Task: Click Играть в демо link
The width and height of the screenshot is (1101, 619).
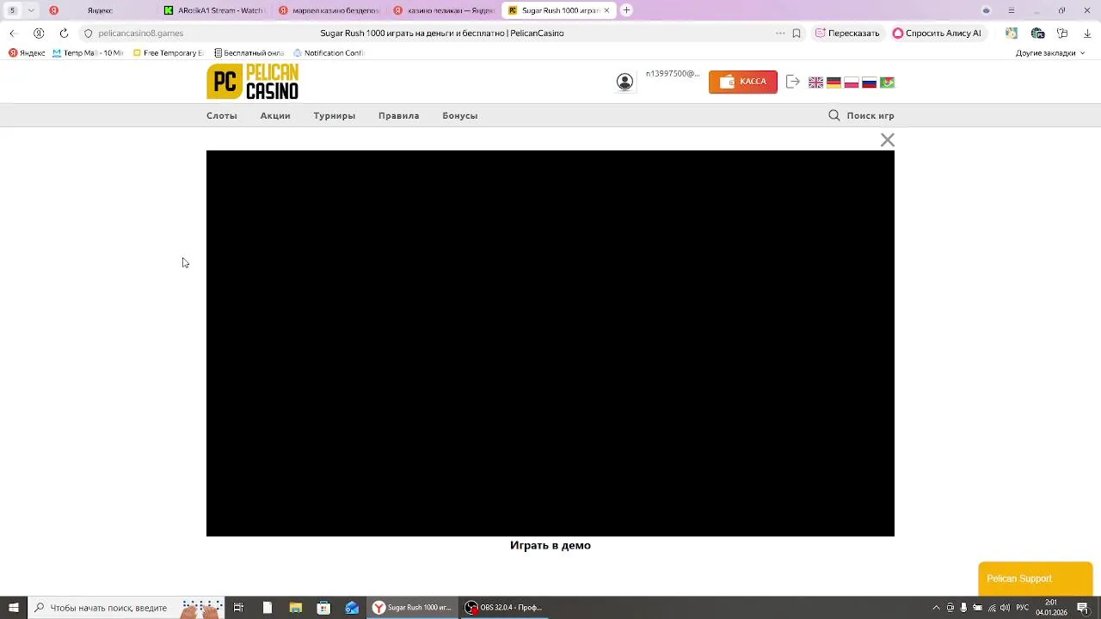Action: click(x=550, y=545)
